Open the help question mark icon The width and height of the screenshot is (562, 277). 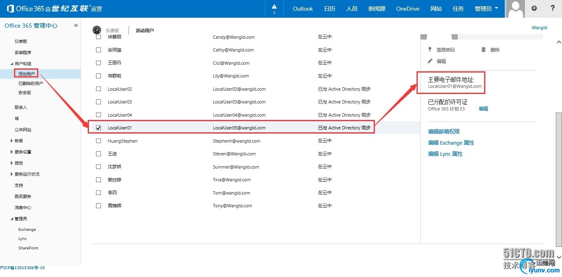pyautogui.click(x=553, y=8)
